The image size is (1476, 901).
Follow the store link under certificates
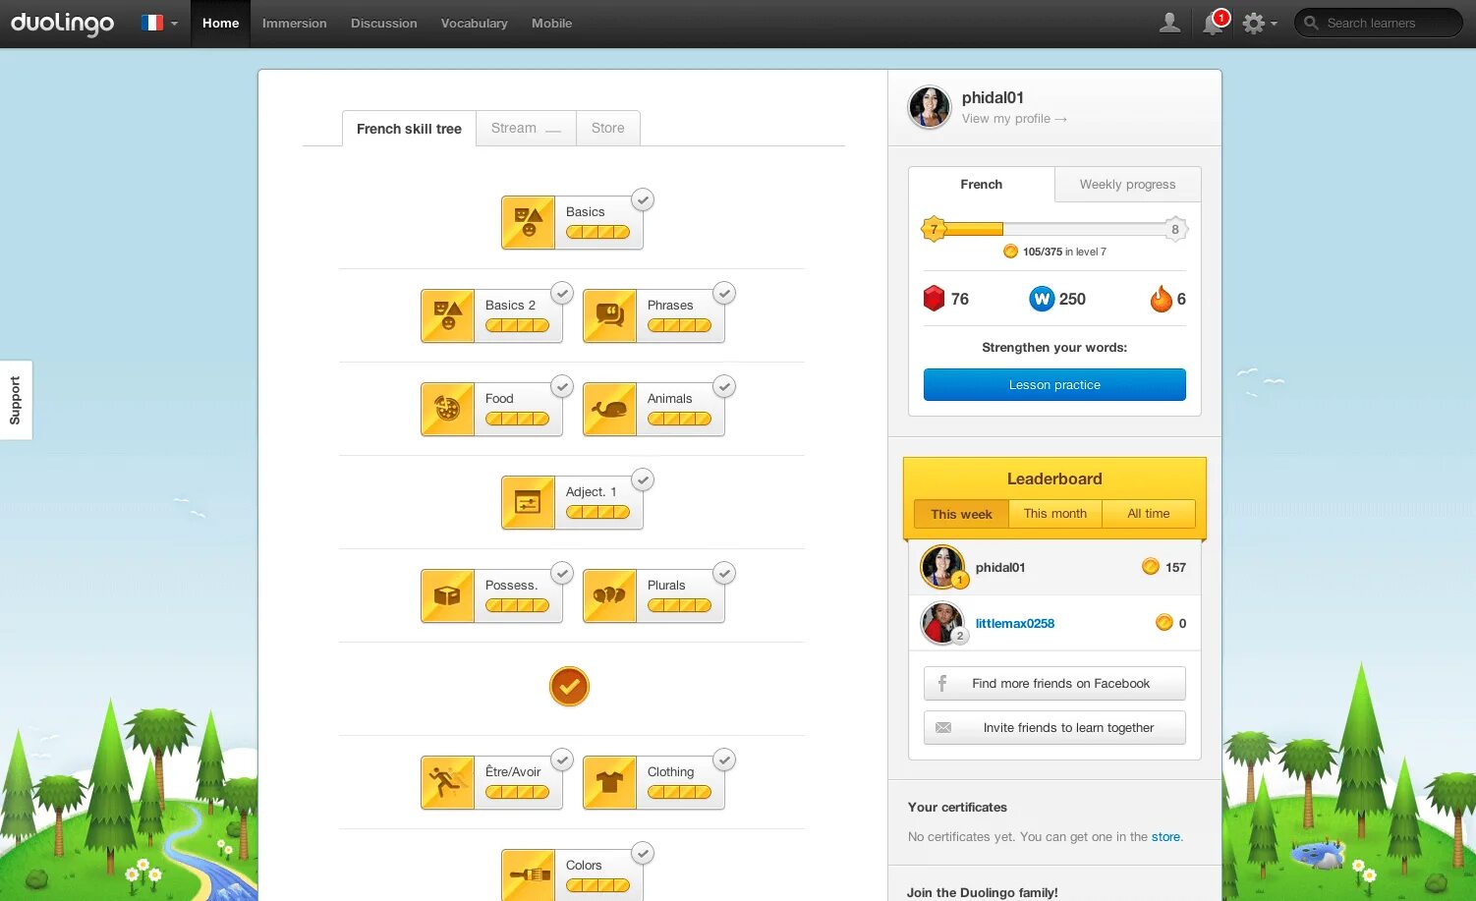(1165, 837)
